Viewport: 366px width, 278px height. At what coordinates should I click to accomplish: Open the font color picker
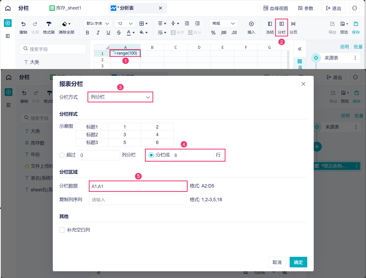coord(131,33)
